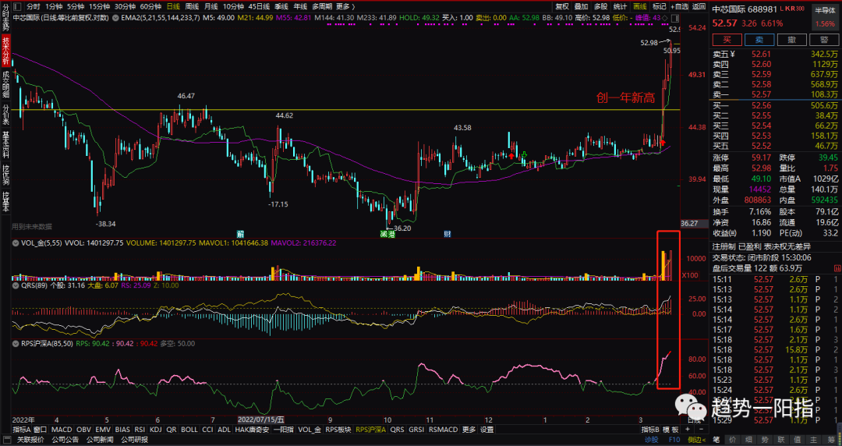Open 多周期 multi-period view

322,6
